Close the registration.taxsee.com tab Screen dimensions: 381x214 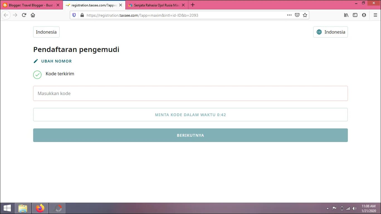[121, 5]
